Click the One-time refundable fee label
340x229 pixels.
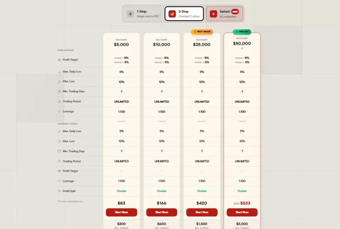(x=70, y=201)
